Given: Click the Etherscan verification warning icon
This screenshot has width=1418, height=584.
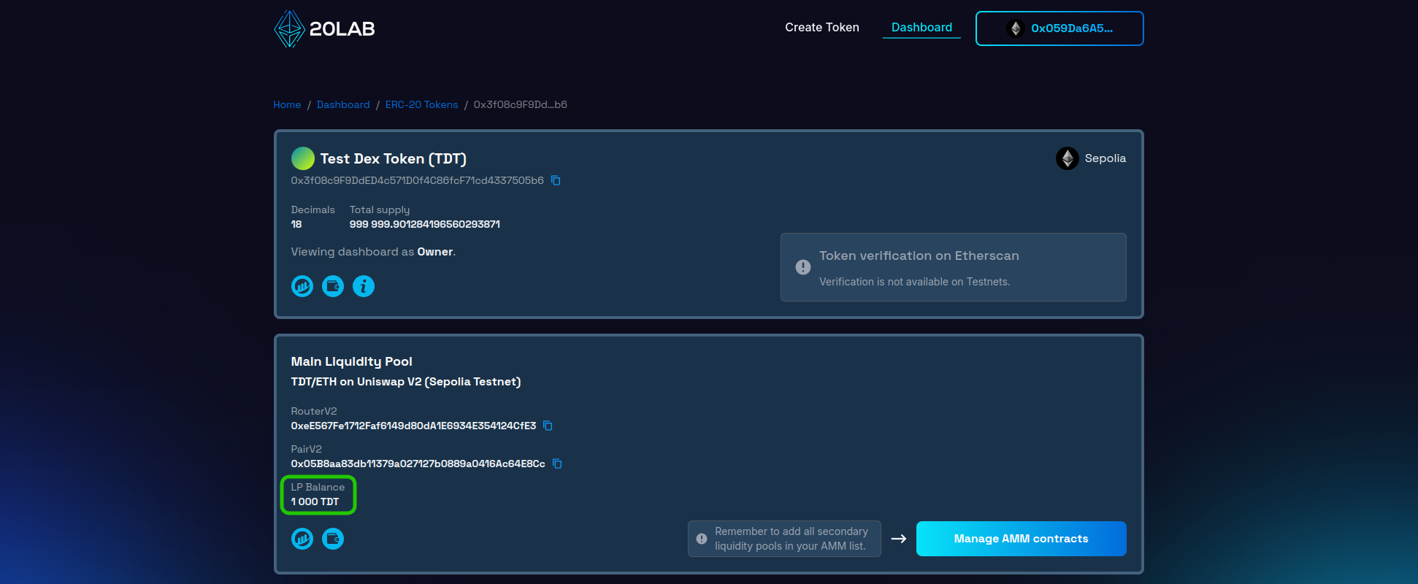Looking at the screenshot, I should tap(803, 267).
